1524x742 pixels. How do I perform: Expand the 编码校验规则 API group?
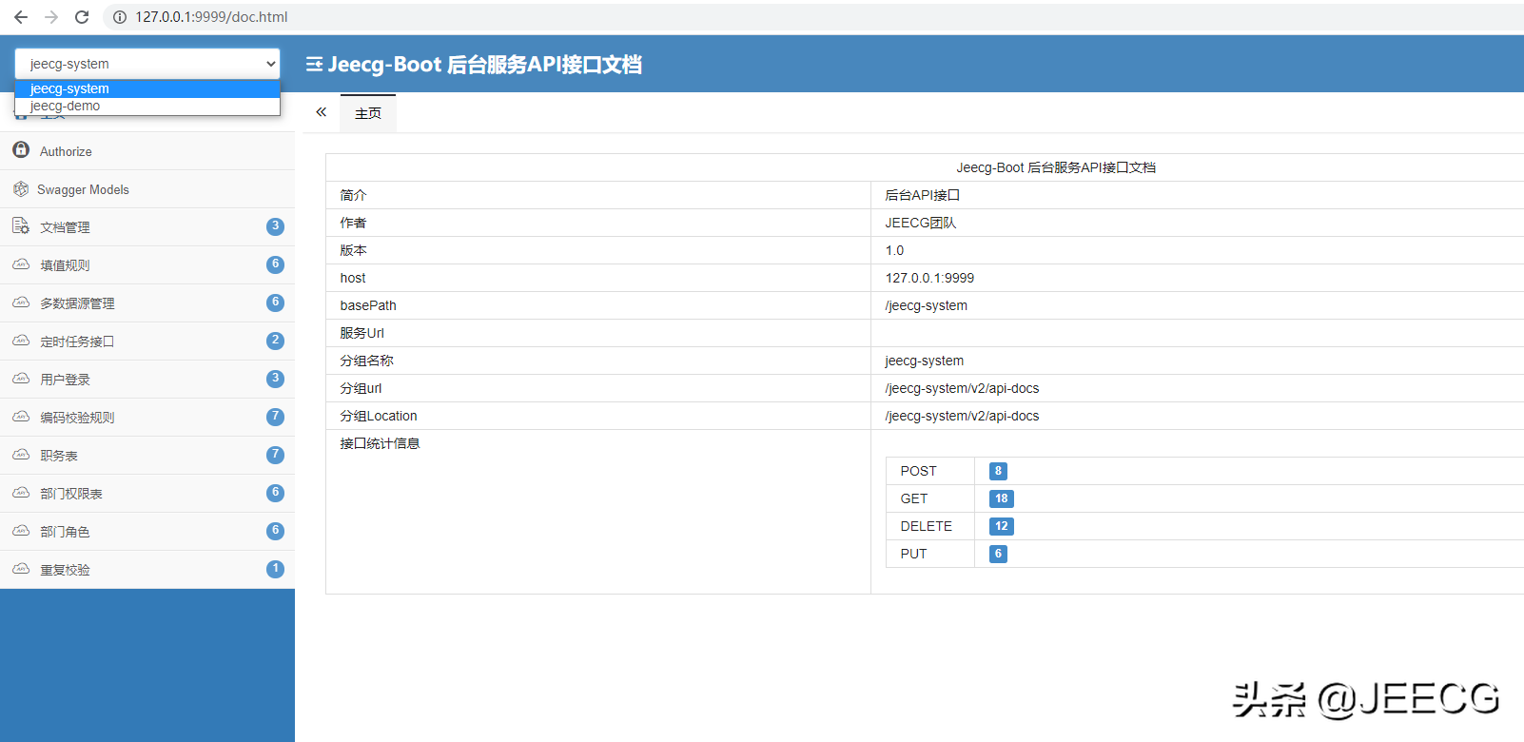[x=147, y=418]
